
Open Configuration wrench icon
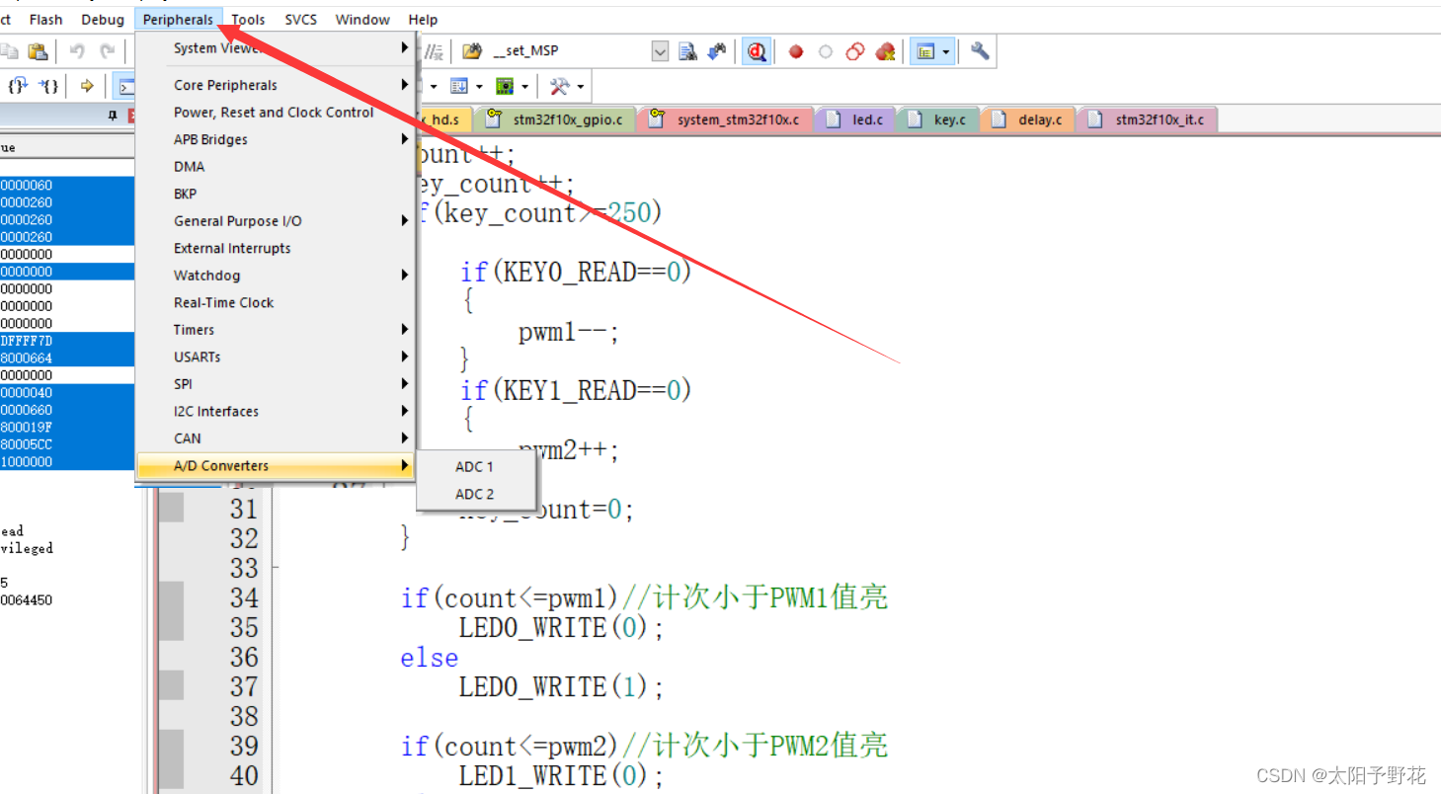tap(980, 51)
